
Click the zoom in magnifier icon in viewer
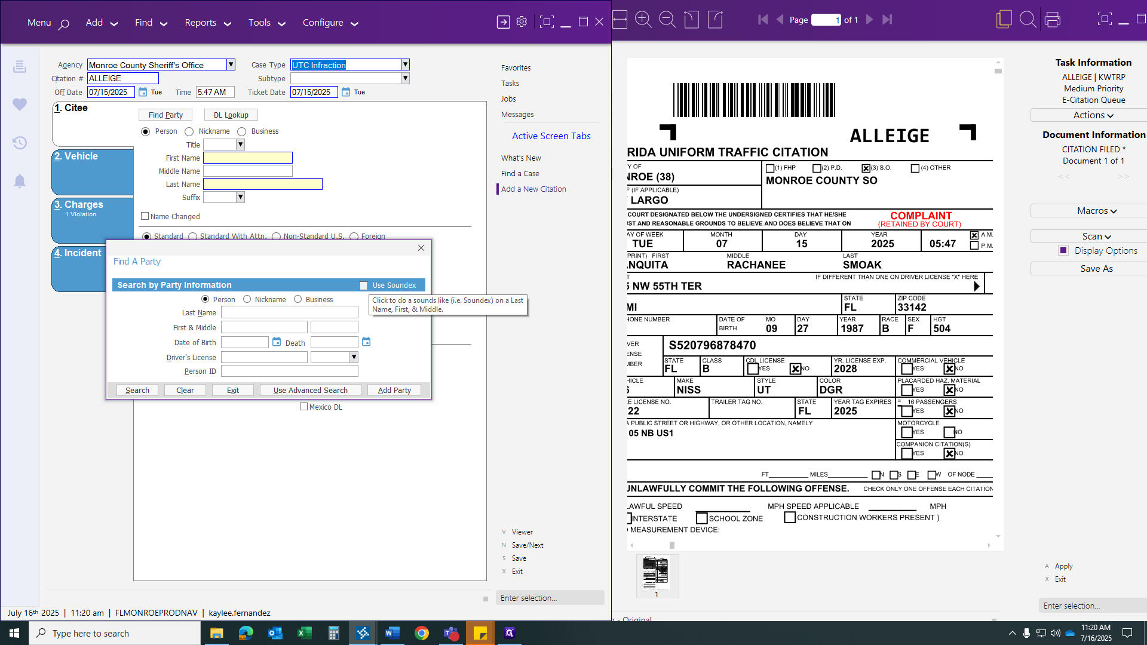point(643,20)
